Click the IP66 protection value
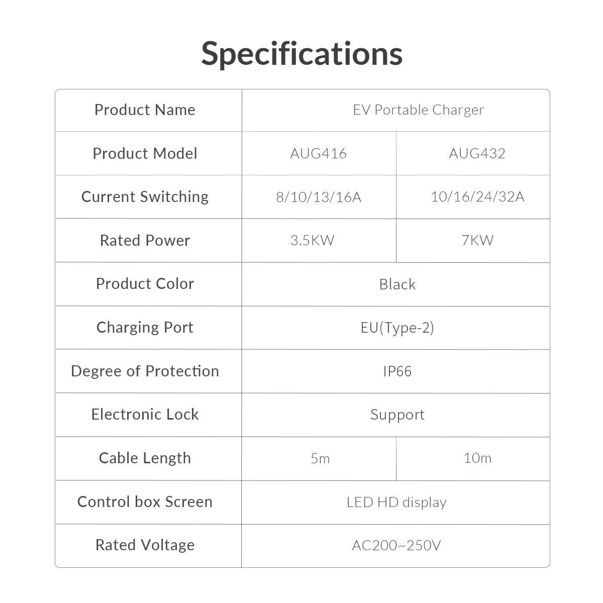The image size is (603, 603). [x=397, y=371]
